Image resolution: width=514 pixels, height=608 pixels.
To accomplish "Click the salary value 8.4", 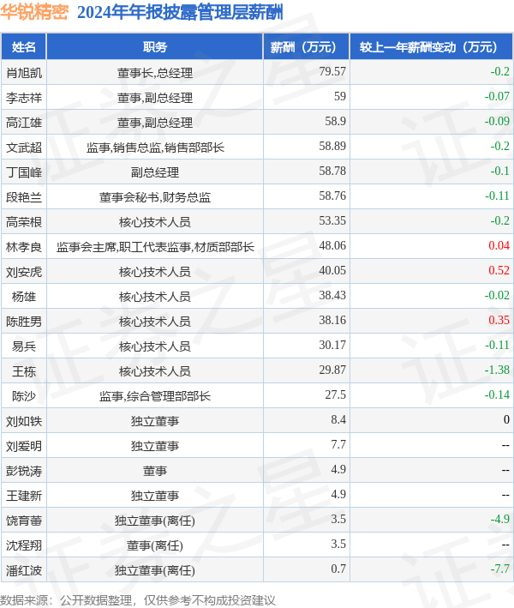I will click(x=338, y=419).
